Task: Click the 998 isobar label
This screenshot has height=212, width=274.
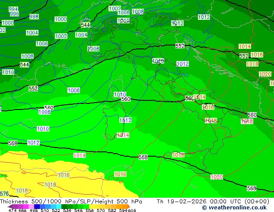Action: pyautogui.click(x=34, y=16)
